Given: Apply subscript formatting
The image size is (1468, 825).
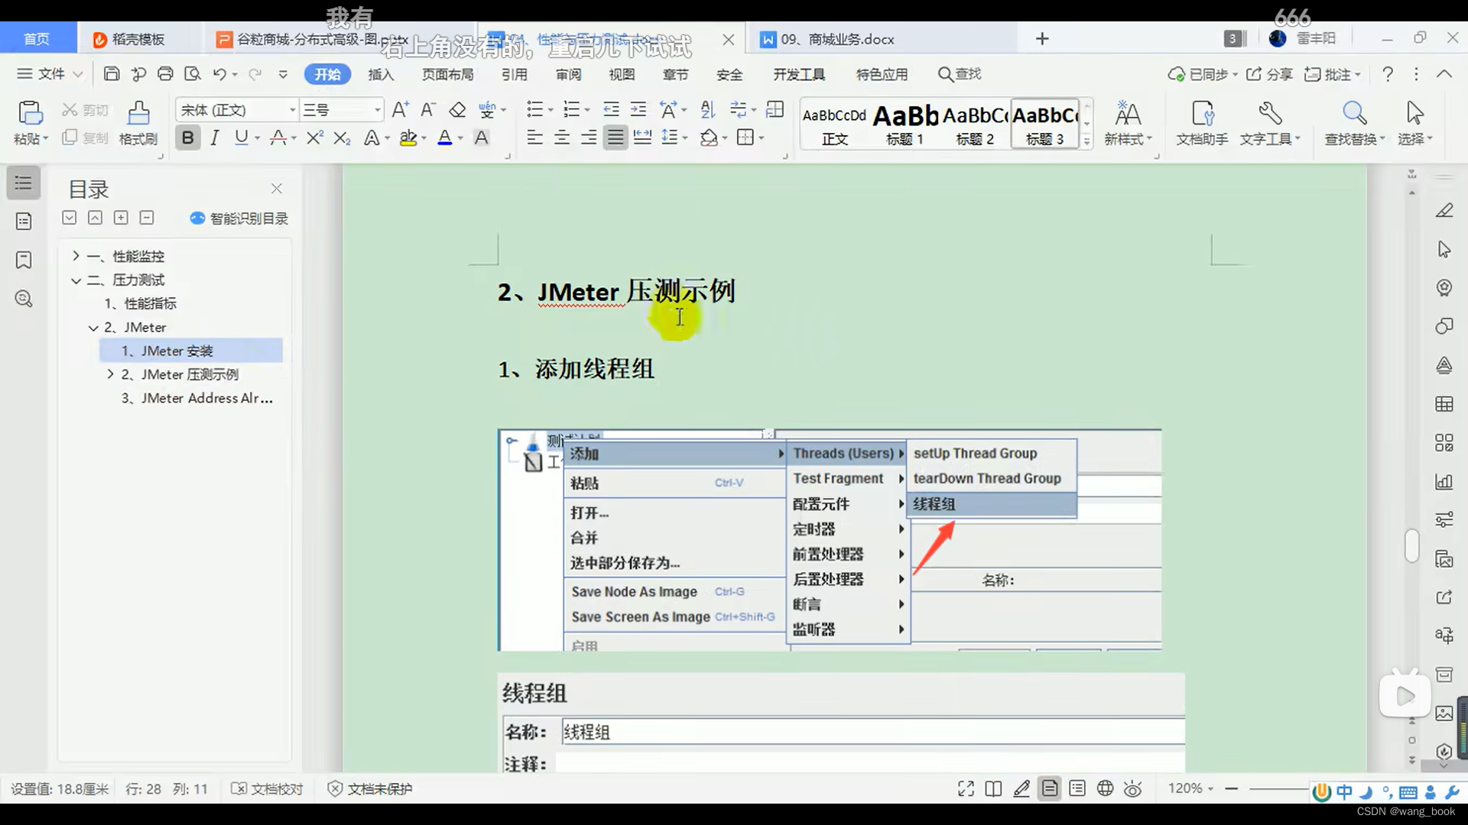Looking at the screenshot, I should click(343, 137).
